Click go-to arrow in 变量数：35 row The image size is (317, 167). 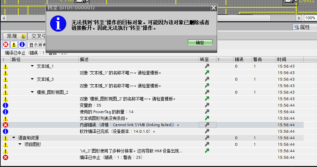pyautogui.click(x=207, y=105)
